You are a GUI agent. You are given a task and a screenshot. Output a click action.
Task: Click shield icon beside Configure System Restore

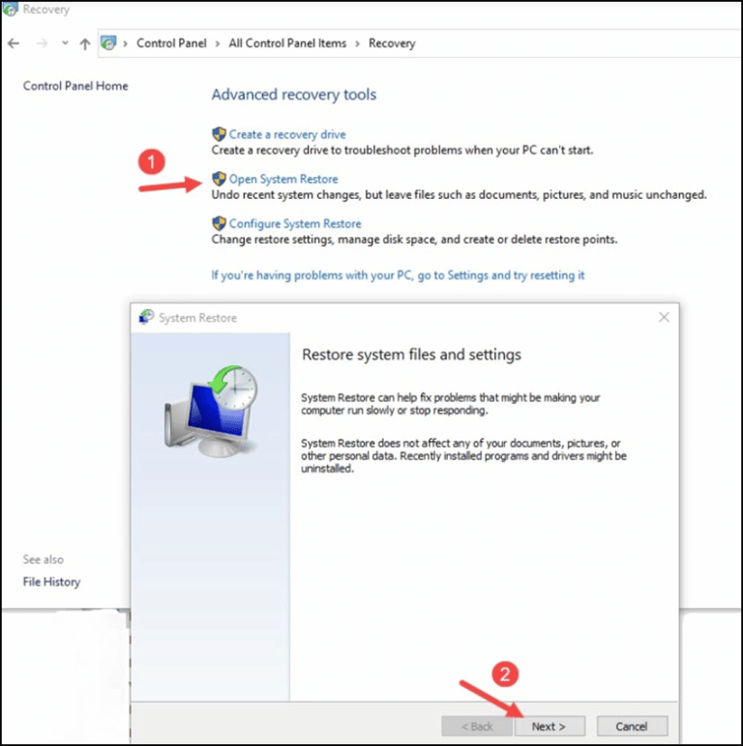pyautogui.click(x=219, y=223)
